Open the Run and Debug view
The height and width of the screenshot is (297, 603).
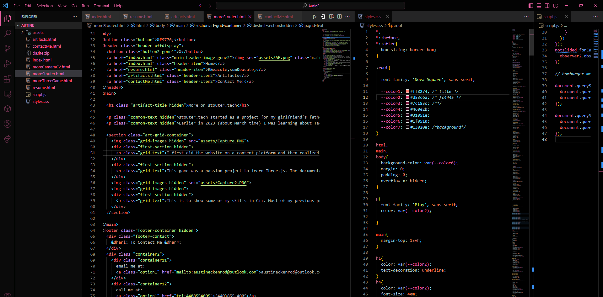tap(8, 64)
